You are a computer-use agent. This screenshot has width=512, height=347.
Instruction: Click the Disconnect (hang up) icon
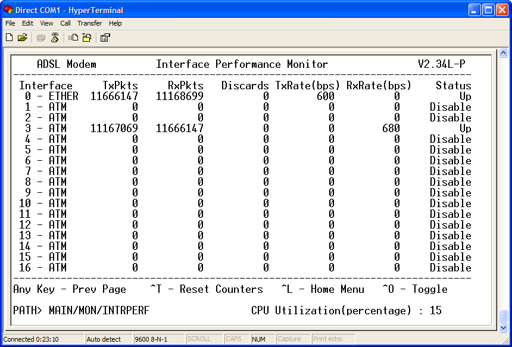[x=54, y=37]
